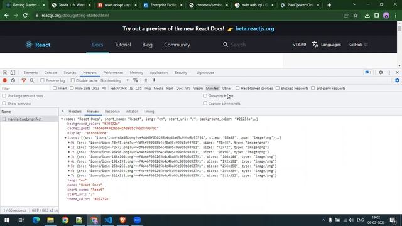
Task: Expand icon entry 7 (512x512)
Action: click(68, 176)
